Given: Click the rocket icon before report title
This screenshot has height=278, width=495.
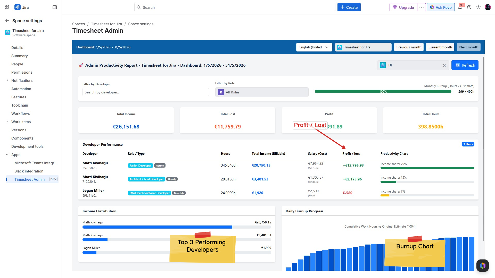Looking at the screenshot, I should (81, 65).
